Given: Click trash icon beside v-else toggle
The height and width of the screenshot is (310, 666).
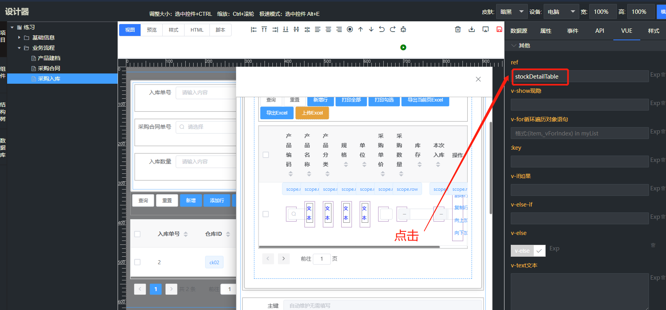Looking at the screenshot, I should pyautogui.click(x=653, y=245).
